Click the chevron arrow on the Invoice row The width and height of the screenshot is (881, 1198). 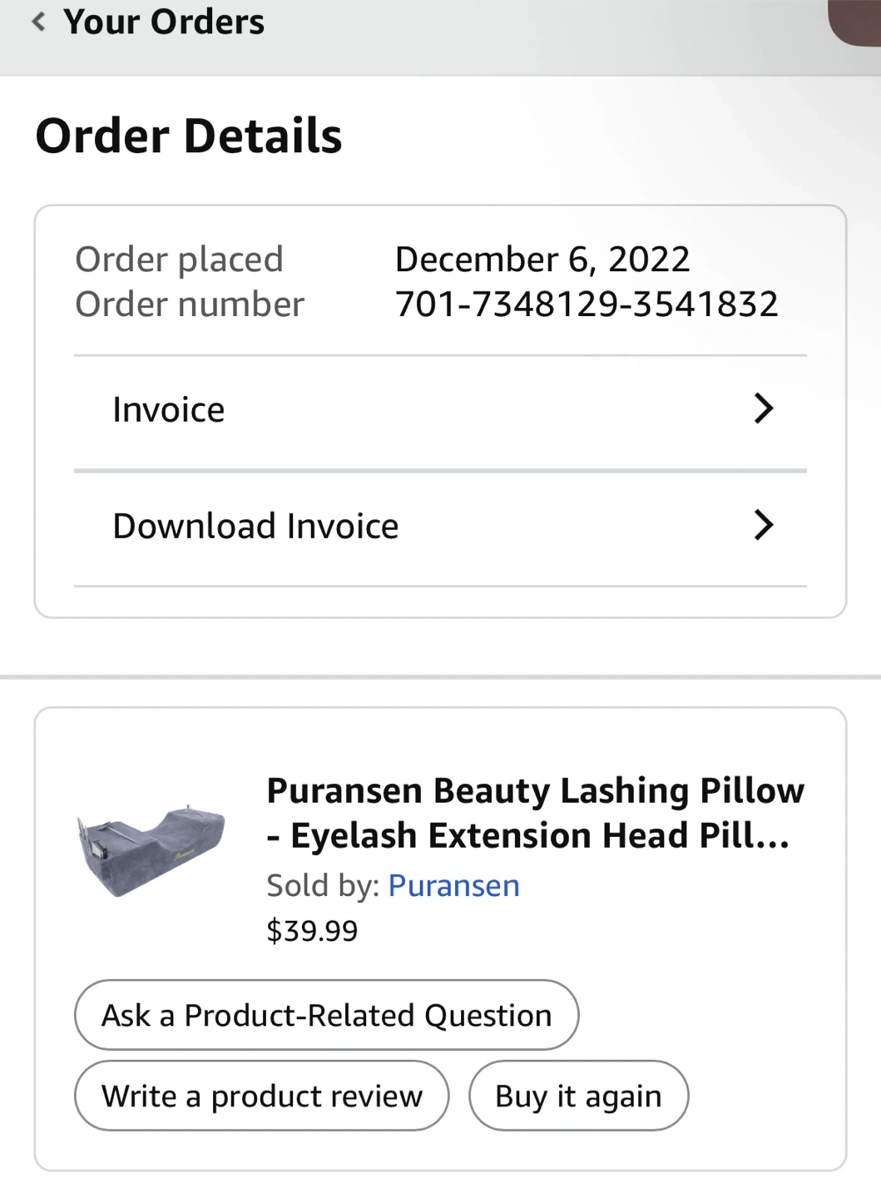point(763,408)
